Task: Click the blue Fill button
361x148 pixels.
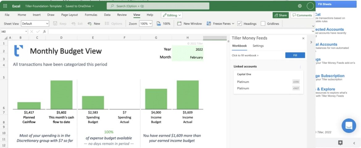Action: 295,55
